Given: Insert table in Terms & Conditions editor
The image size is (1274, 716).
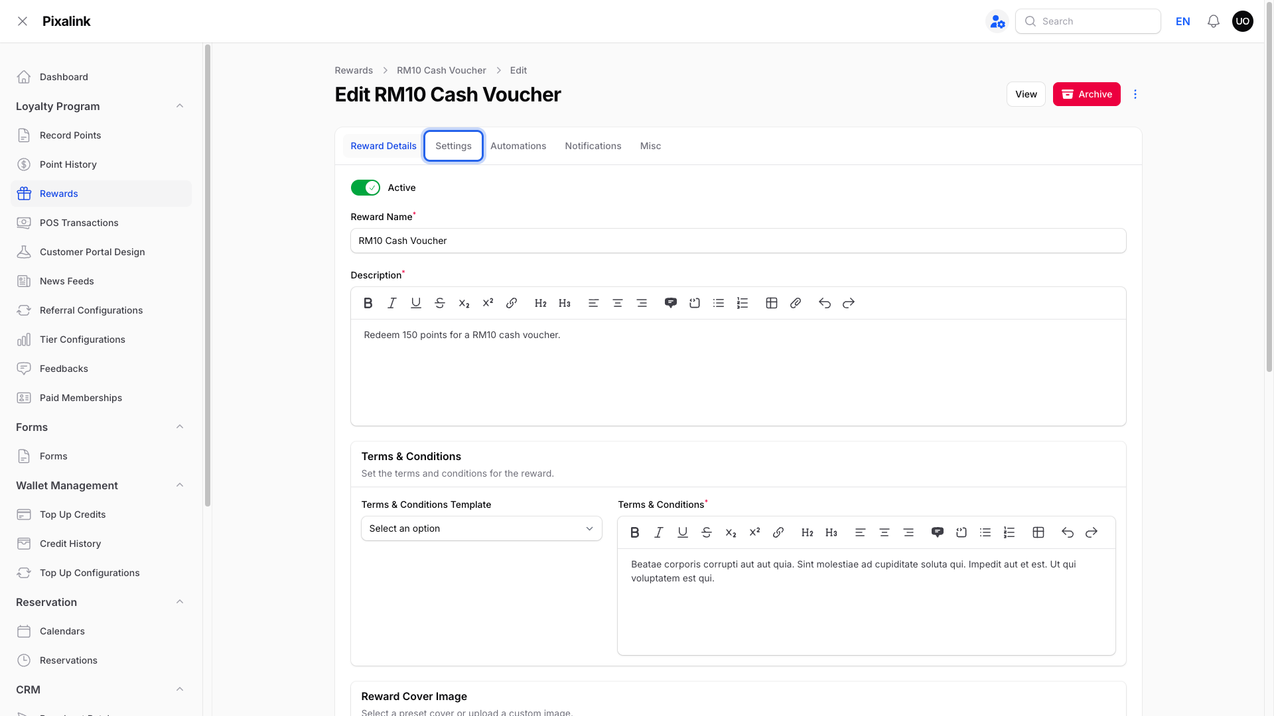Looking at the screenshot, I should [1038, 532].
